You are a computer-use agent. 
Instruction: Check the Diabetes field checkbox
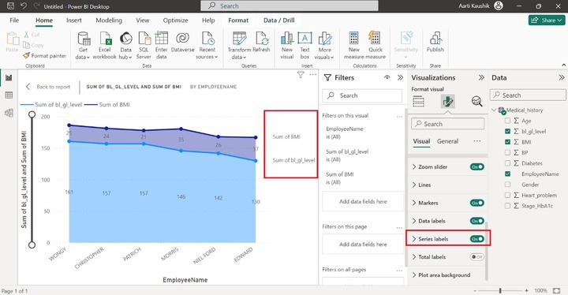click(507, 163)
